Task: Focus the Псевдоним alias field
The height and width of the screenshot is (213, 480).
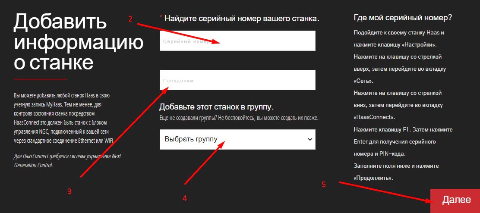Action: coord(237,80)
